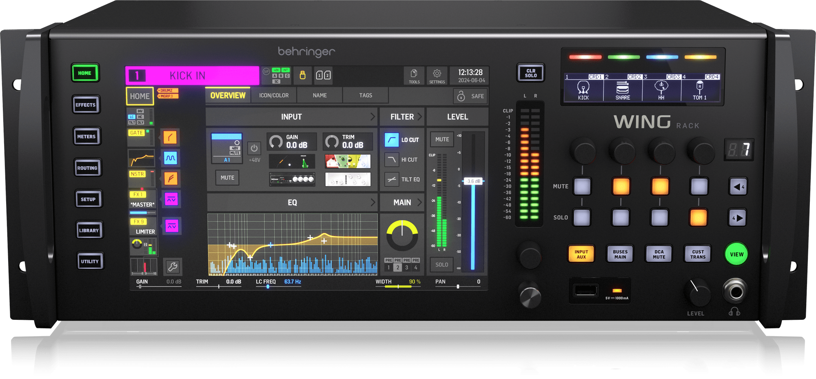
Task: Open the Tools clipboard icon
Action: (x=414, y=76)
